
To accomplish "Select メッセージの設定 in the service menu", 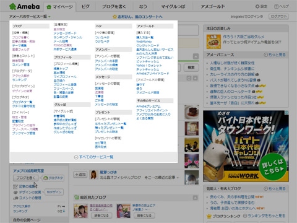I will (106, 105).
